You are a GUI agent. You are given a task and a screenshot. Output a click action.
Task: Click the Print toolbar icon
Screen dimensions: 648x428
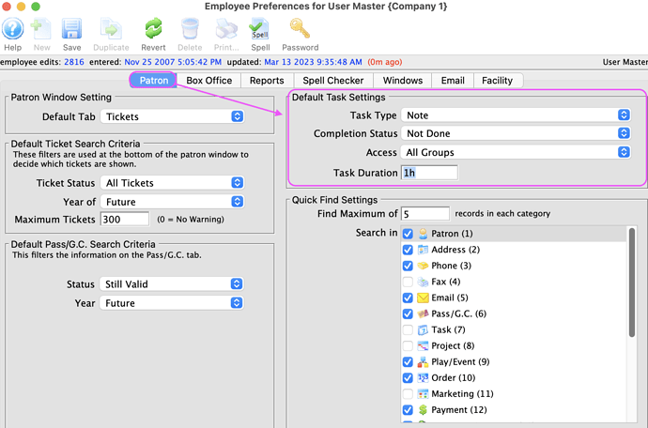click(x=226, y=29)
